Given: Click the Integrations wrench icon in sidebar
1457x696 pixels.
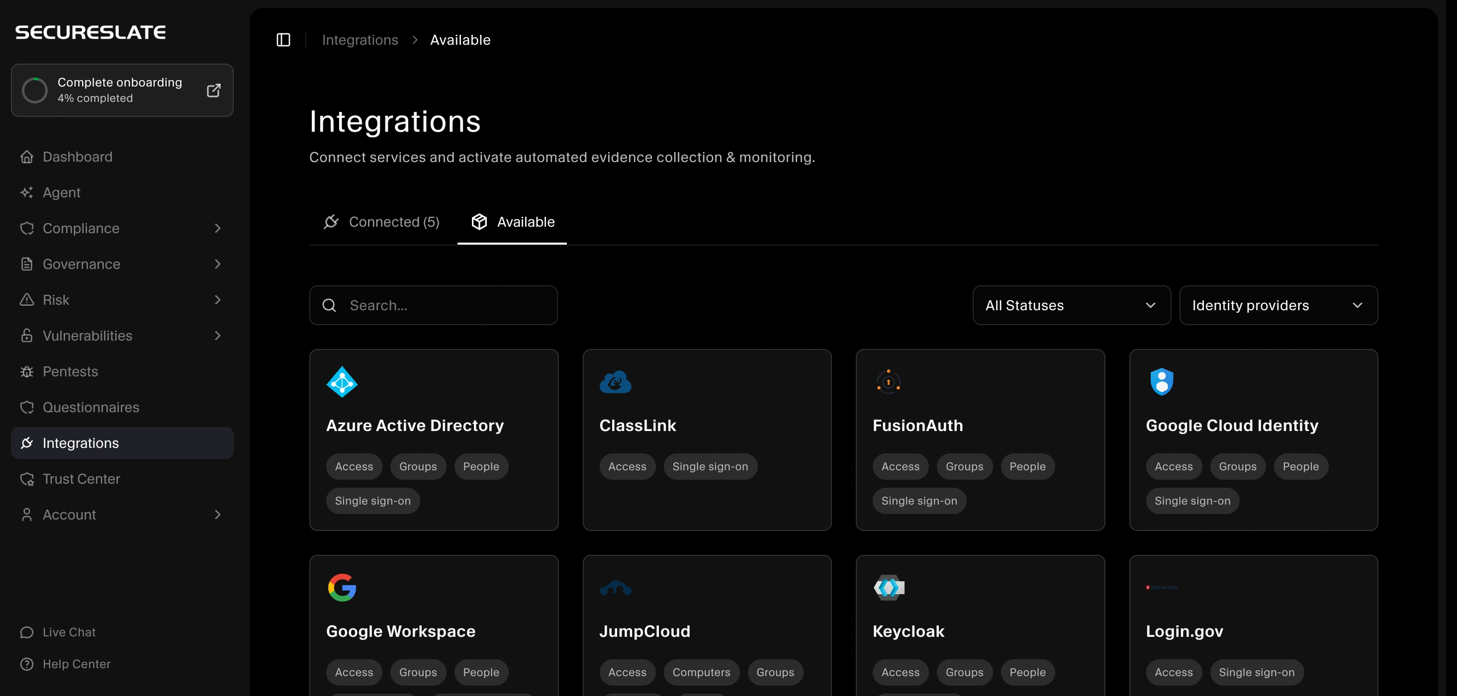Looking at the screenshot, I should [x=27, y=442].
